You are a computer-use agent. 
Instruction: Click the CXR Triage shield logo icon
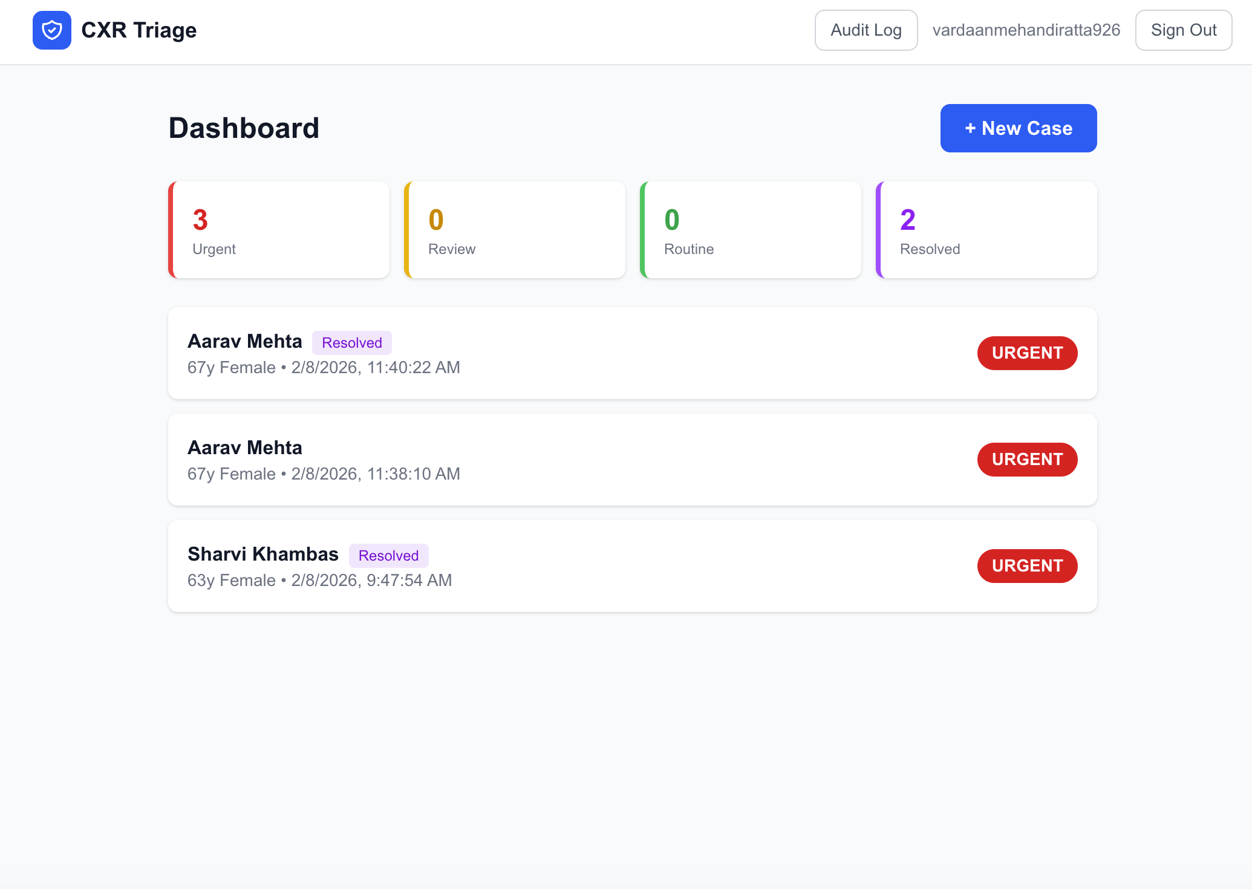point(52,30)
